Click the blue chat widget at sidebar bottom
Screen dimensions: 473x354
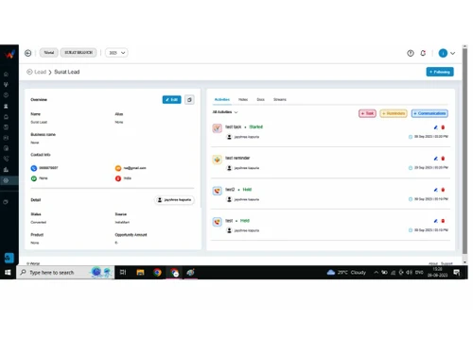point(9,258)
